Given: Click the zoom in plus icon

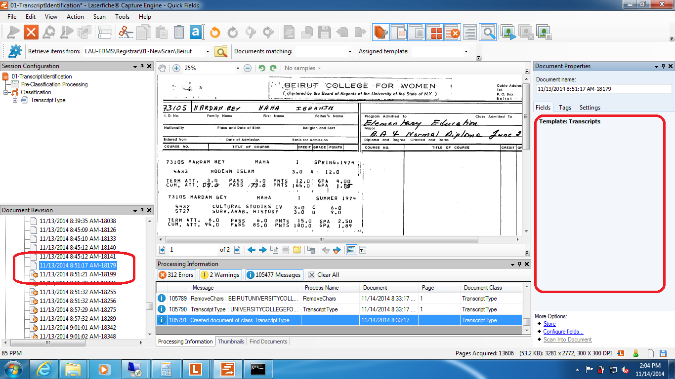Looking at the screenshot, I should pos(176,68).
